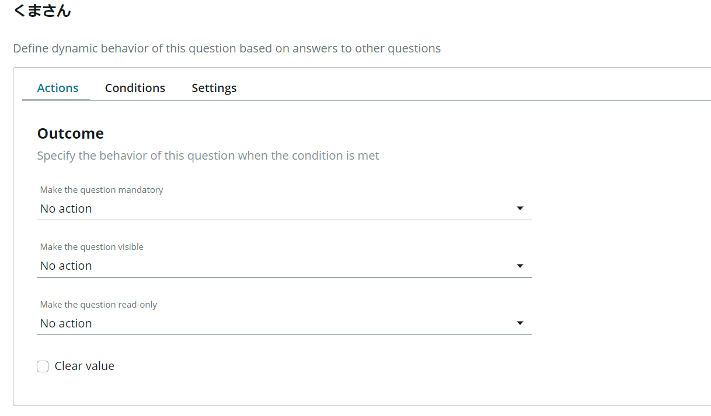Click the 'Specify the behavior' helper text

[x=208, y=156]
